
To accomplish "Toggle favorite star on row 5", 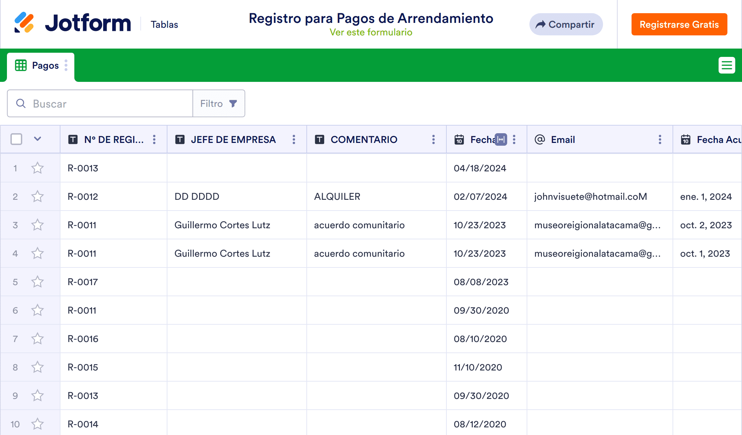I will coord(38,282).
